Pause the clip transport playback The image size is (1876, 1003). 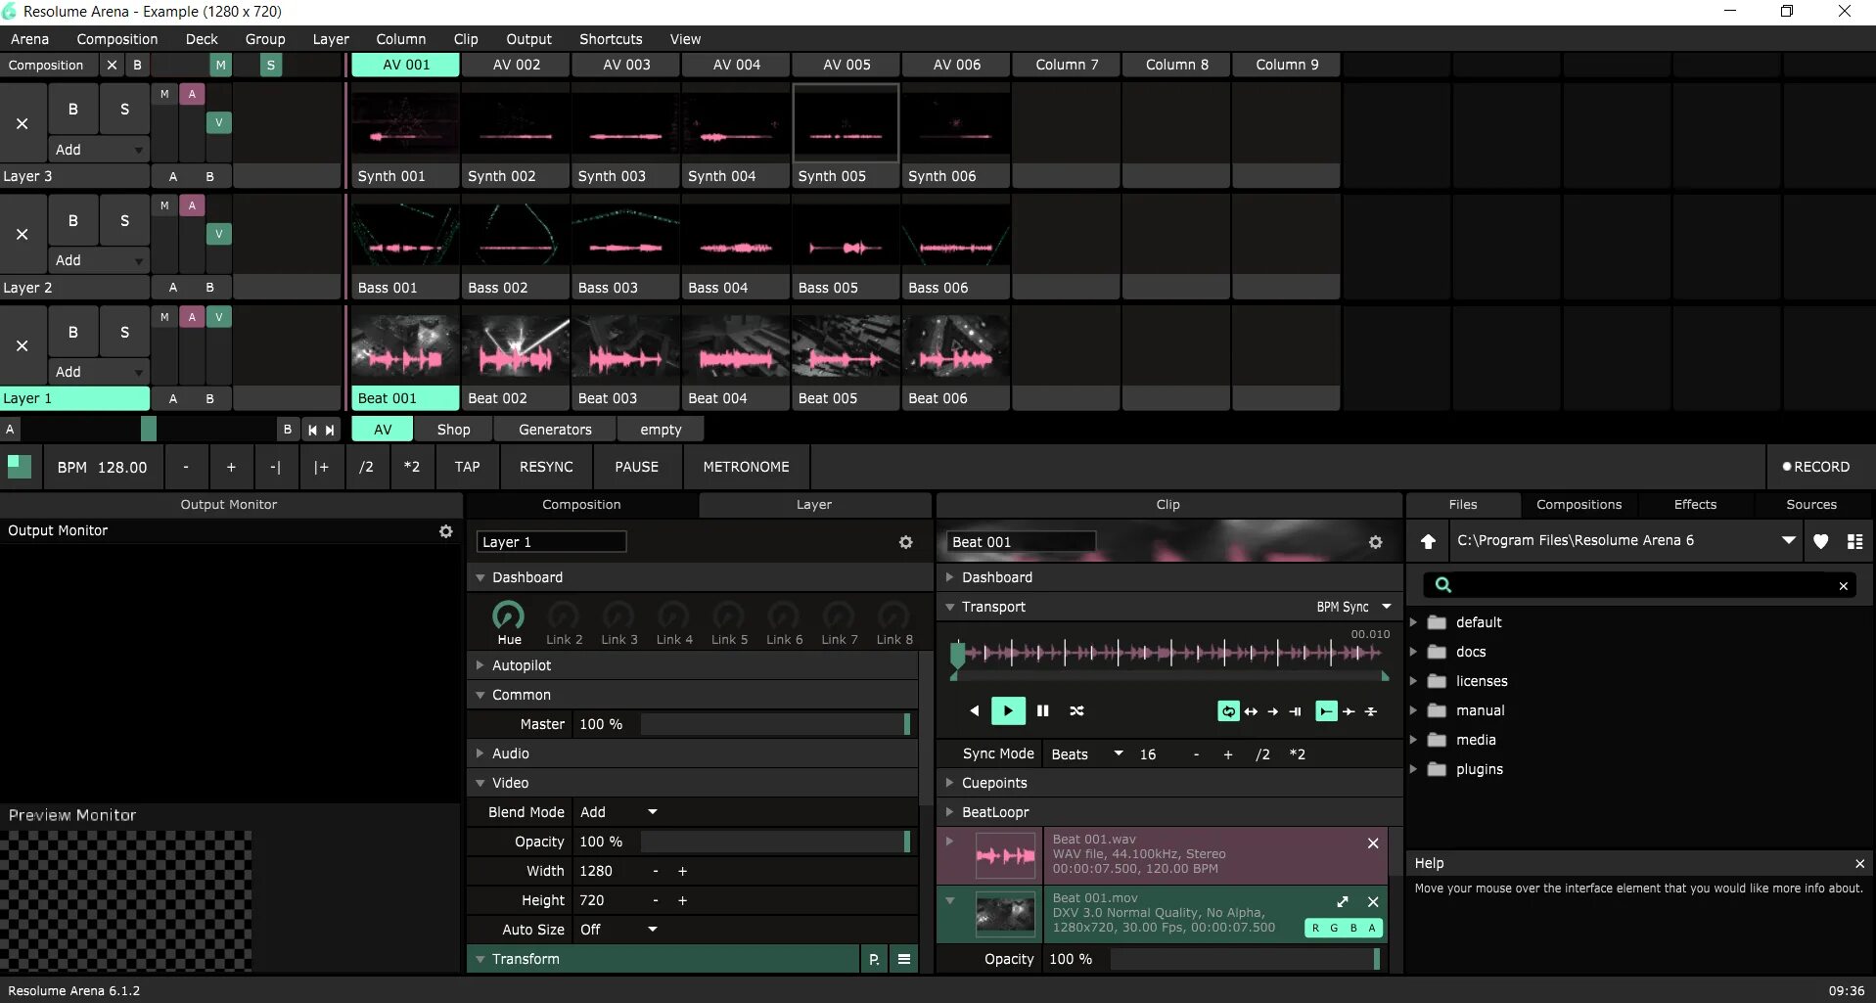(x=1043, y=710)
